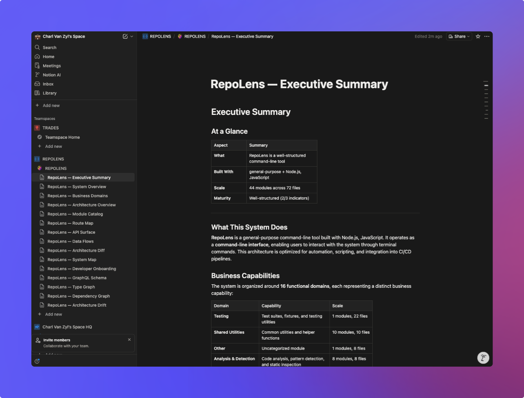Open the Notion AI floating button

(483, 358)
